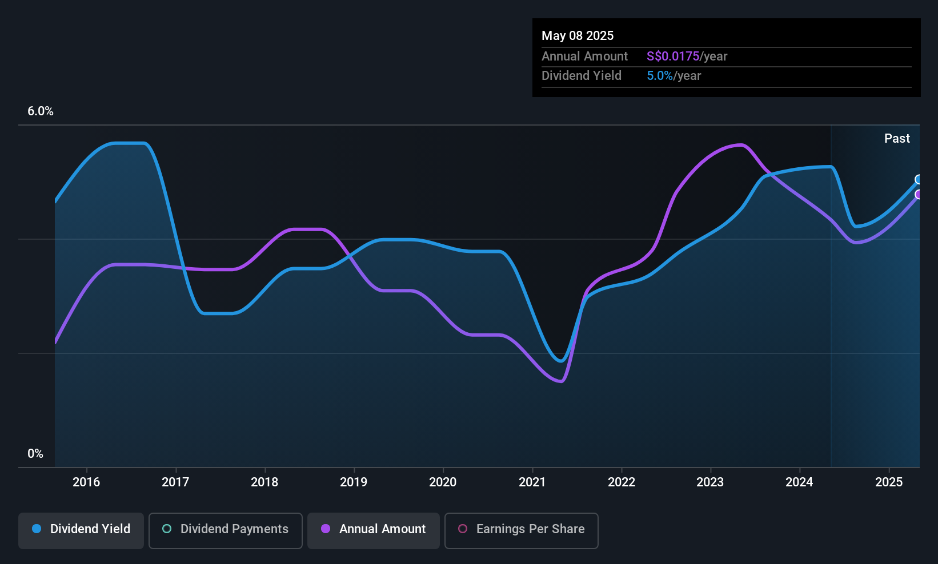Click the 2022 x-axis label
The height and width of the screenshot is (564, 938).
[x=622, y=482]
